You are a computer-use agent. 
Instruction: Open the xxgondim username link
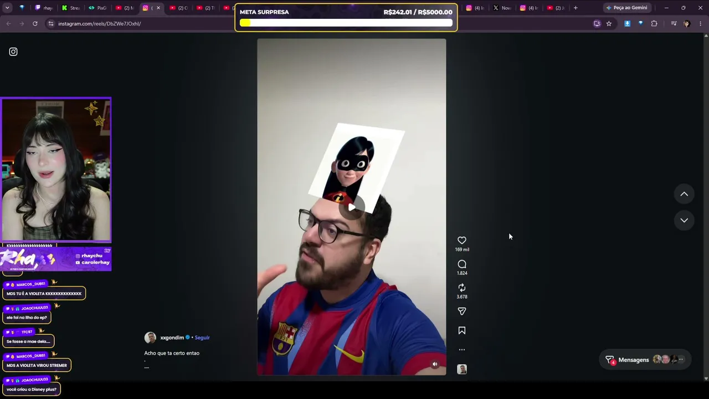pos(172,337)
